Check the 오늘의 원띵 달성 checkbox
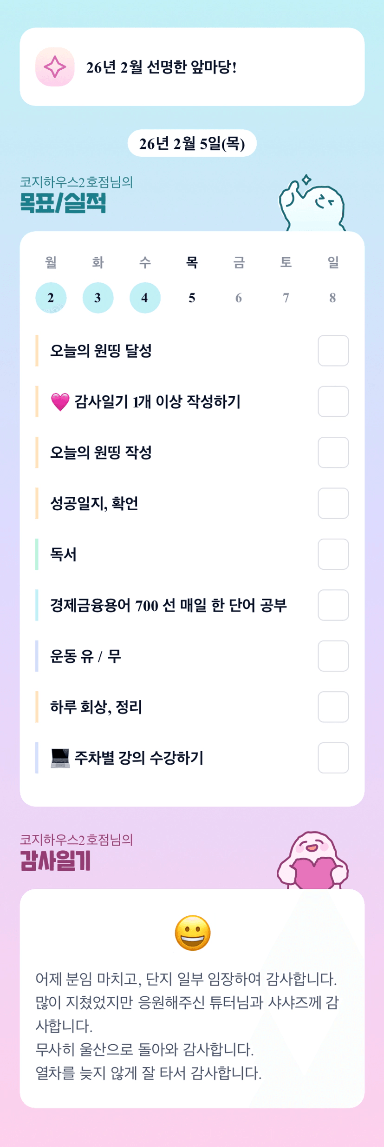The width and height of the screenshot is (384, 1147). click(333, 351)
